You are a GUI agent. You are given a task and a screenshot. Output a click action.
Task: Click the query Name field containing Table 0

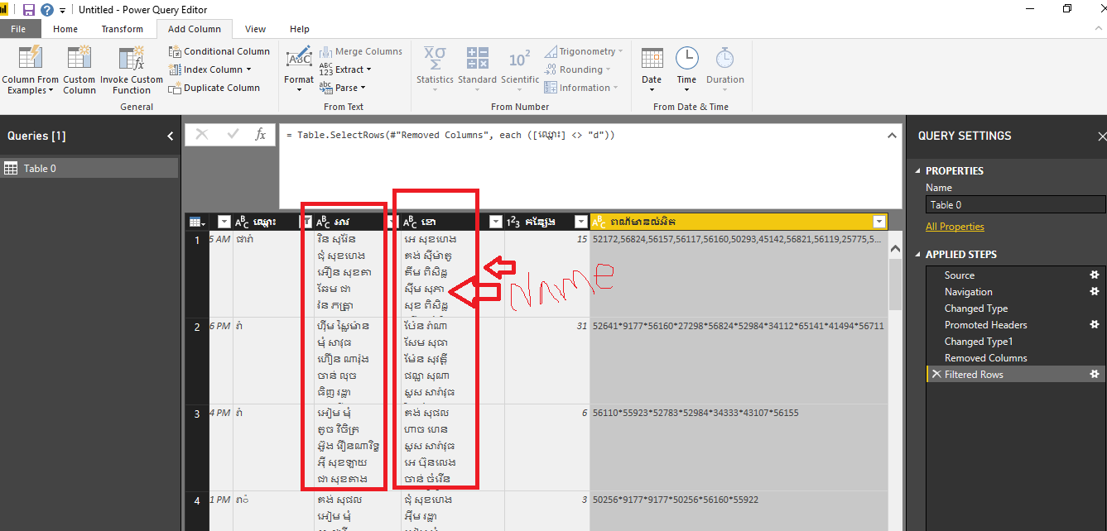coord(1015,204)
